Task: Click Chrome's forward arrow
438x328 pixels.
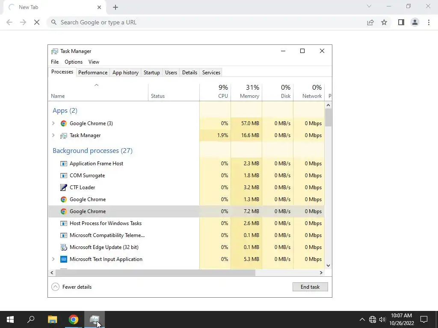Action: click(x=23, y=22)
